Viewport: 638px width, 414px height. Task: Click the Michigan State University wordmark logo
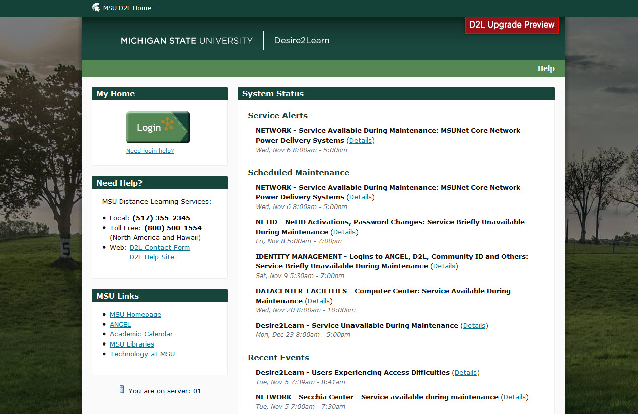[186, 41]
